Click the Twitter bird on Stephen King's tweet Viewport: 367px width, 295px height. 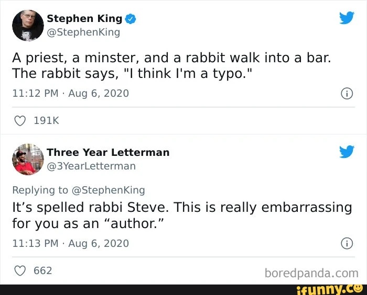pyautogui.click(x=347, y=18)
